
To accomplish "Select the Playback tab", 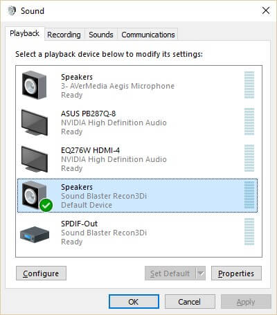I will tap(25, 33).
